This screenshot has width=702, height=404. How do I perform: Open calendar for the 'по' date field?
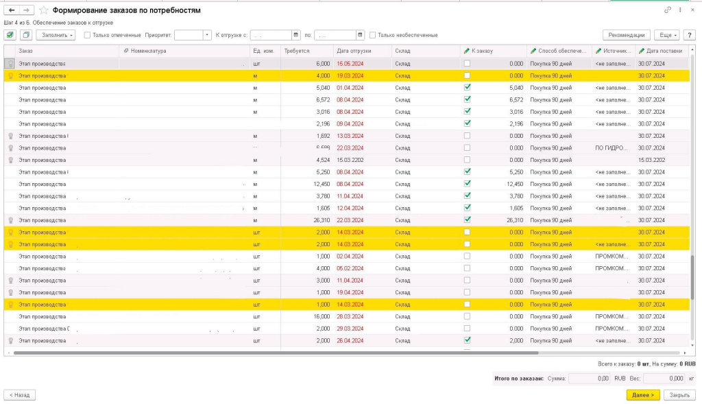360,35
